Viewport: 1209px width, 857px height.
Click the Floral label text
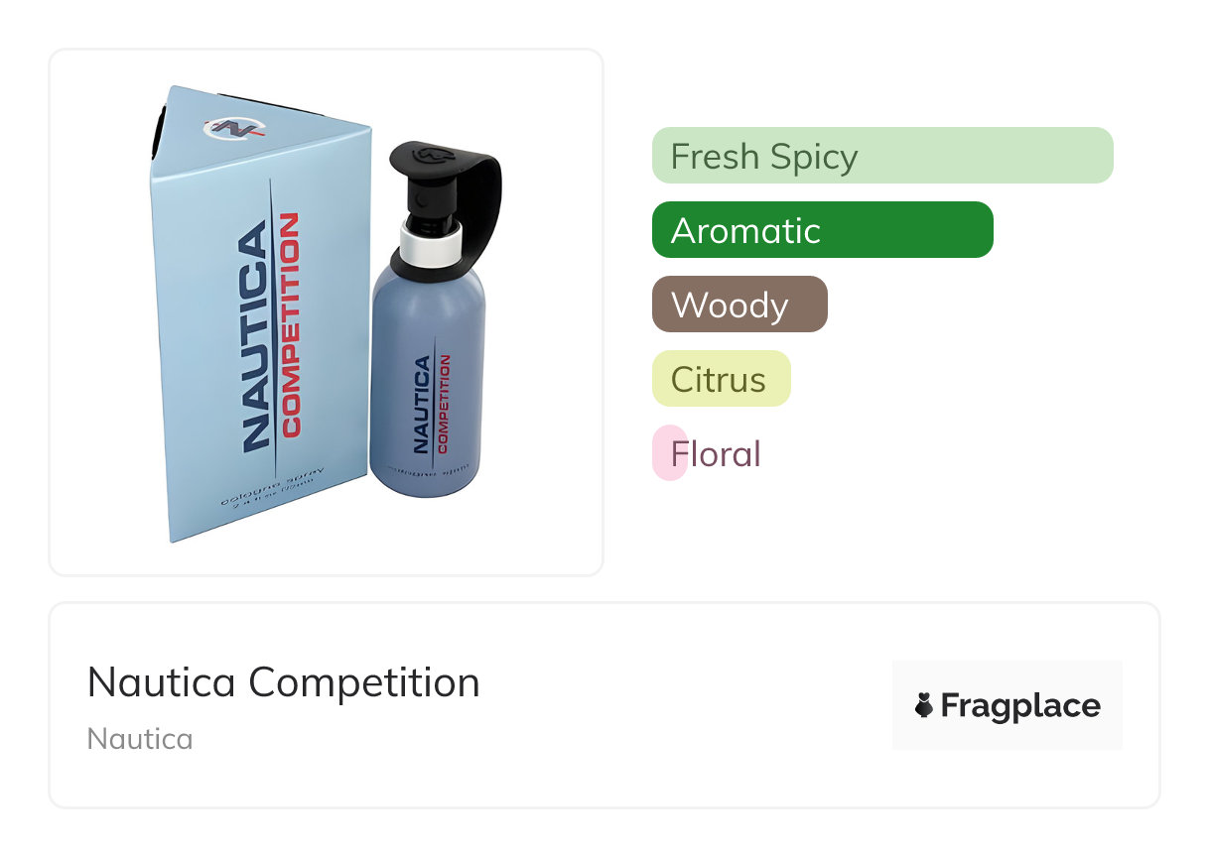716,454
